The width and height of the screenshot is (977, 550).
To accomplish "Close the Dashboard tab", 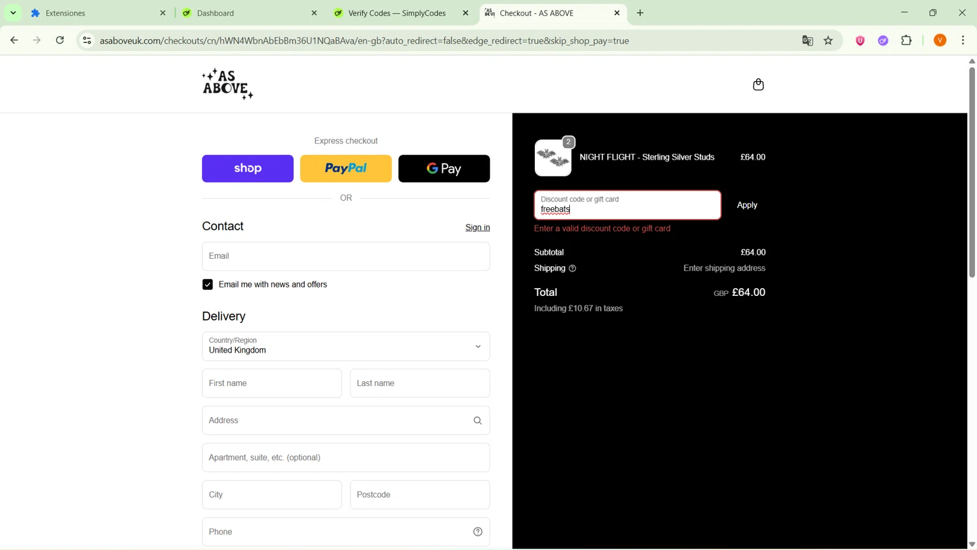I will coord(314,13).
